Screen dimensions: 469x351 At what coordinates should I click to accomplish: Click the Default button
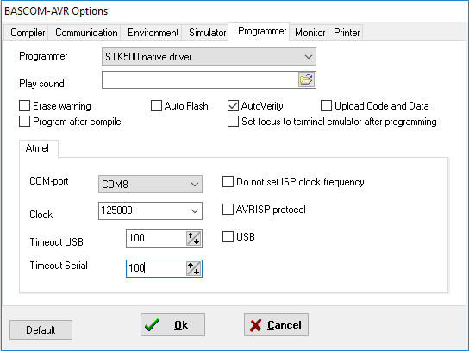click(x=41, y=329)
